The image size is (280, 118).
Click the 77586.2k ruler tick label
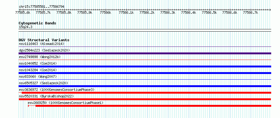147,12
